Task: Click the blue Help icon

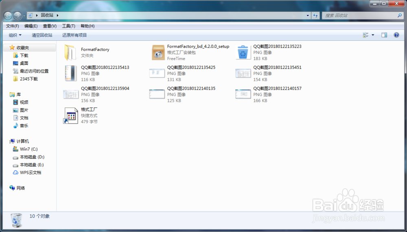Action: click(396, 35)
